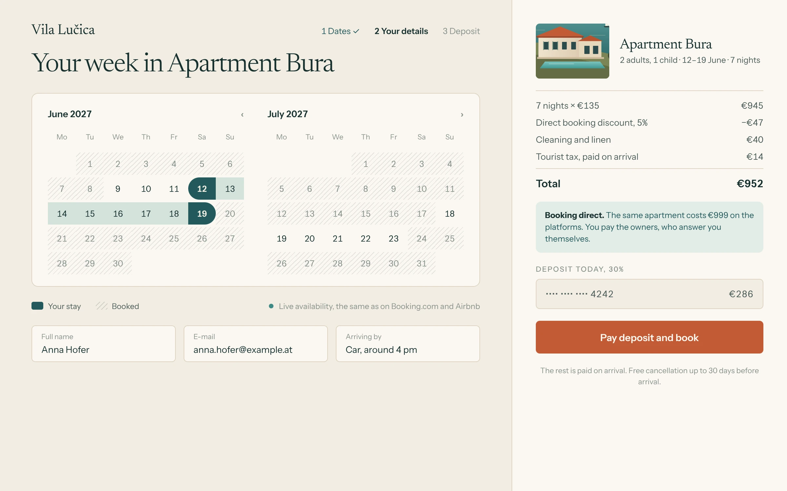Click the Tourist tax, paid on arrival line
The height and width of the screenshot is (491, 787).
[649, 156]
